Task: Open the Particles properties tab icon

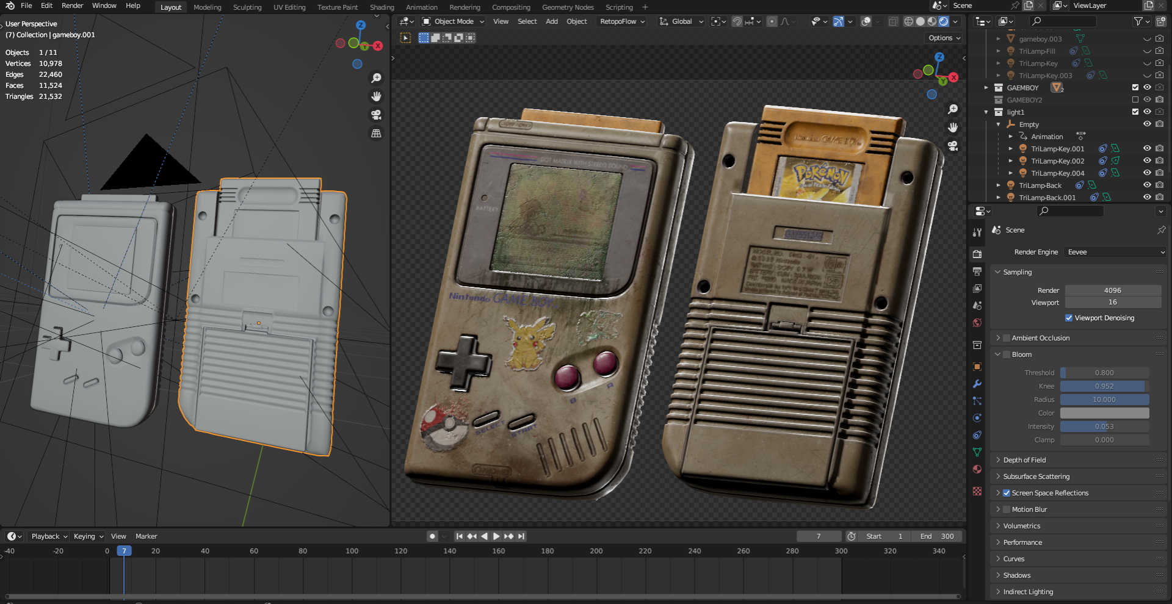Action: (977, 401)
